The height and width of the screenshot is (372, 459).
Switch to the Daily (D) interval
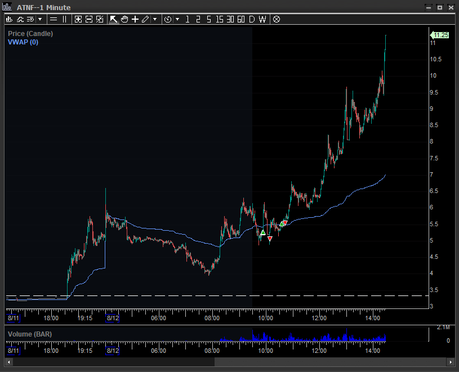click(252, 19)
